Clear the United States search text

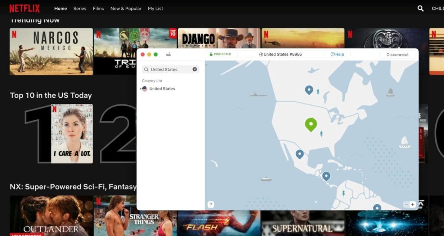coord(195,69)
